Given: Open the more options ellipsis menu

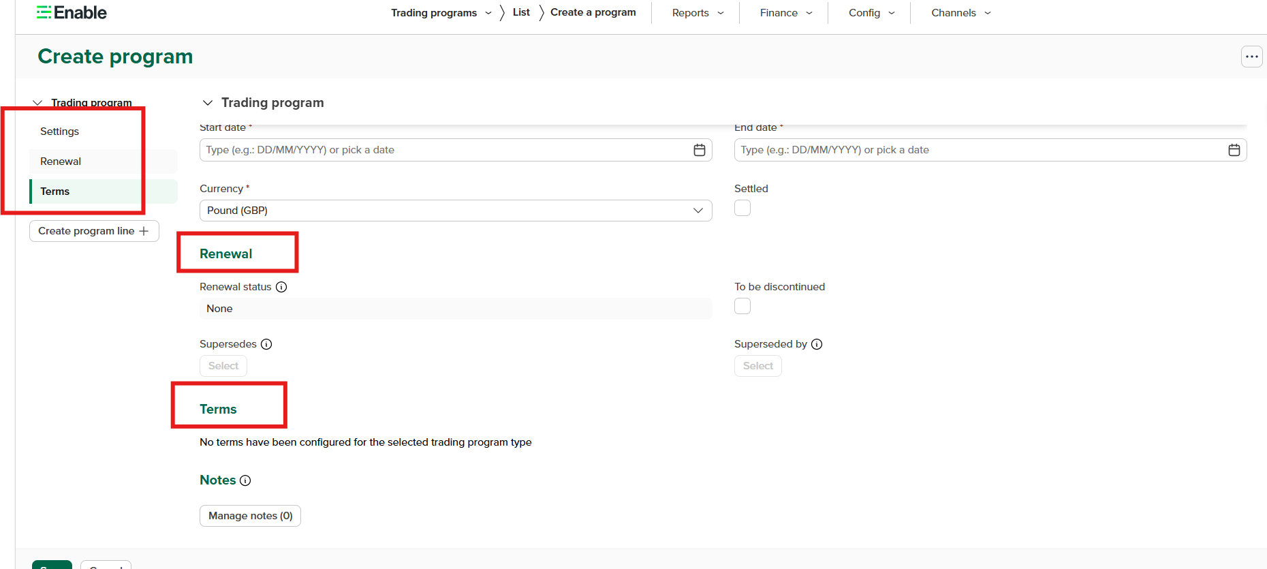Looking at the screenshot, I should click(x=1251, y=57).
